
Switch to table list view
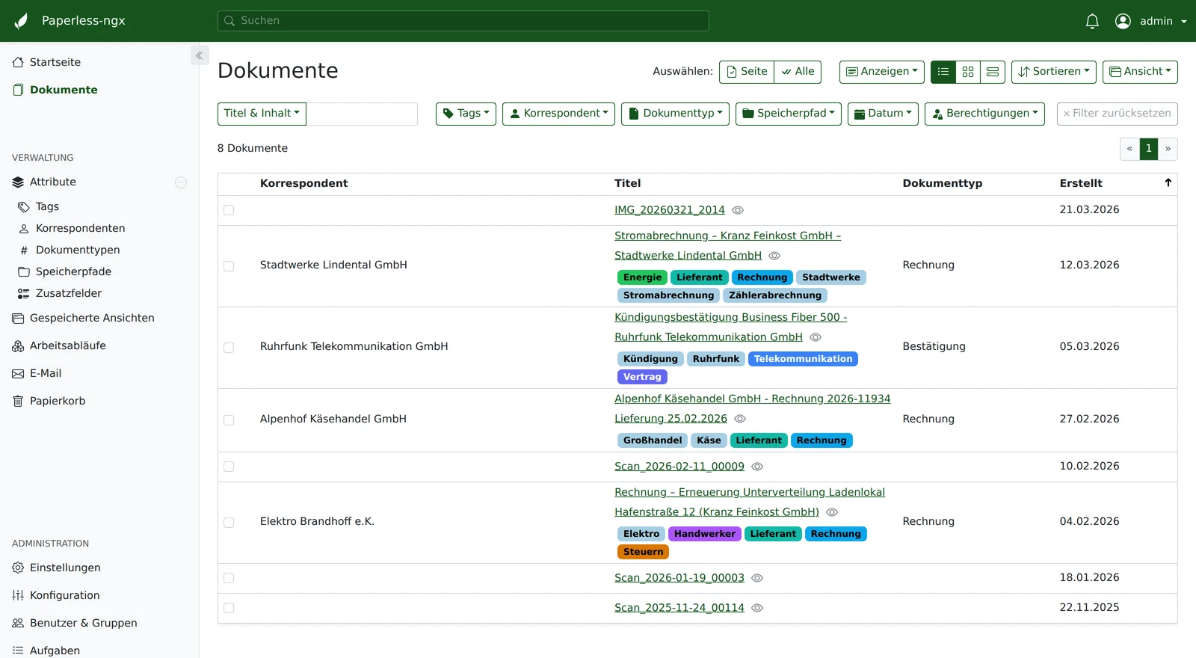click(943, 72)
